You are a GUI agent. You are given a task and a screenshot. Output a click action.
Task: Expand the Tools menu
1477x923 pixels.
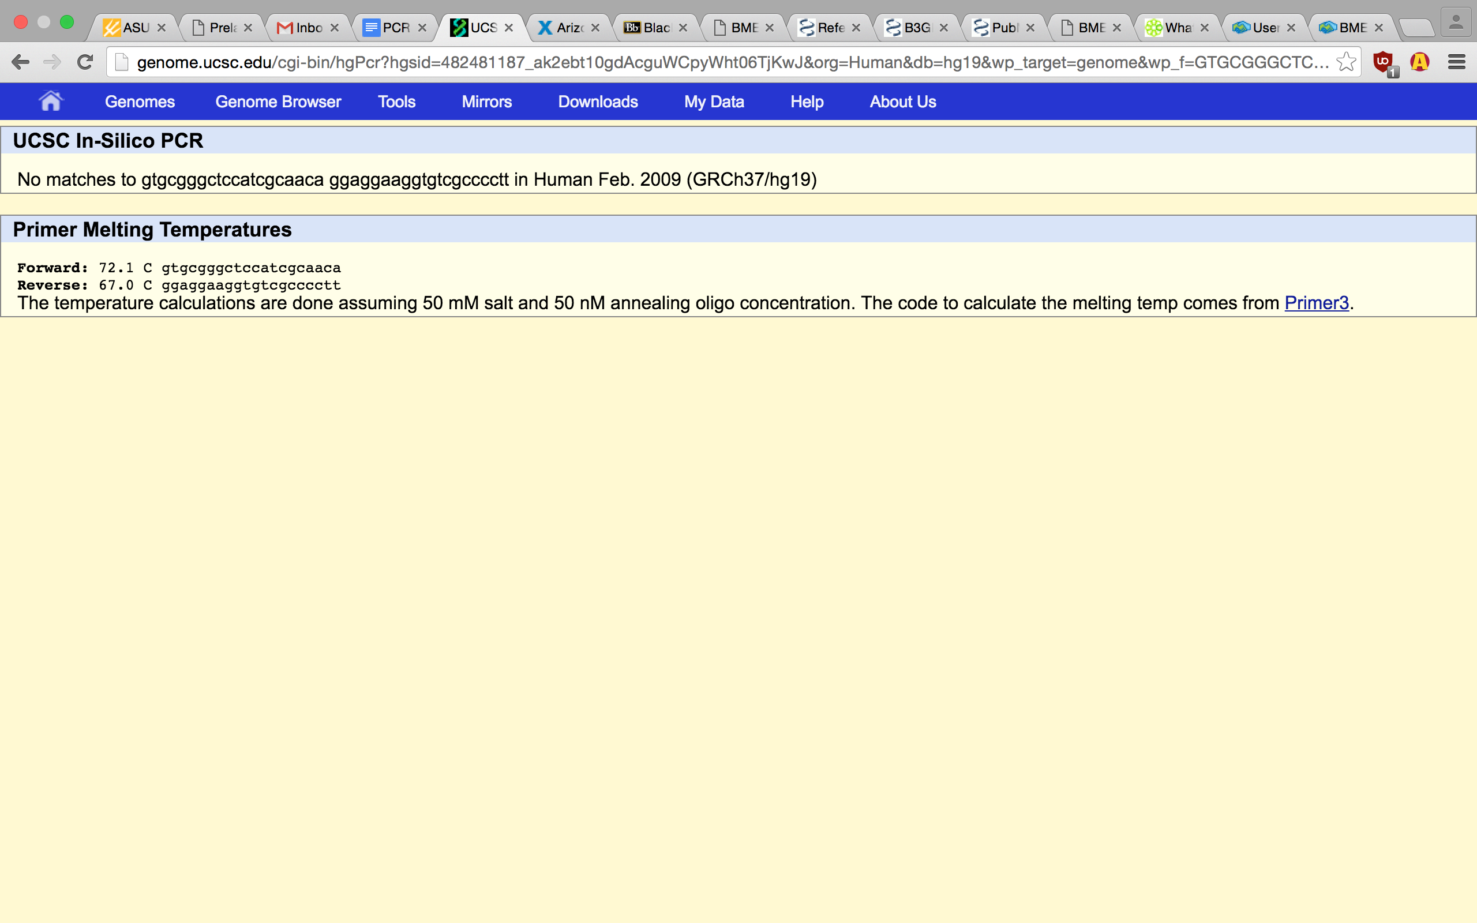[x=396, y=102]
